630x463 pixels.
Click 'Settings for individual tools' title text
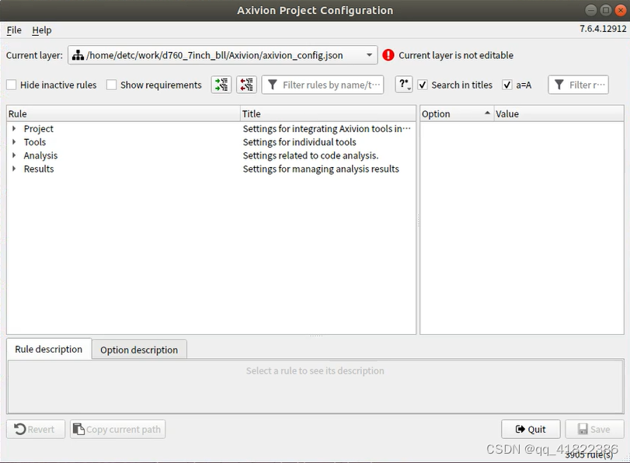[x=299, y=142]
